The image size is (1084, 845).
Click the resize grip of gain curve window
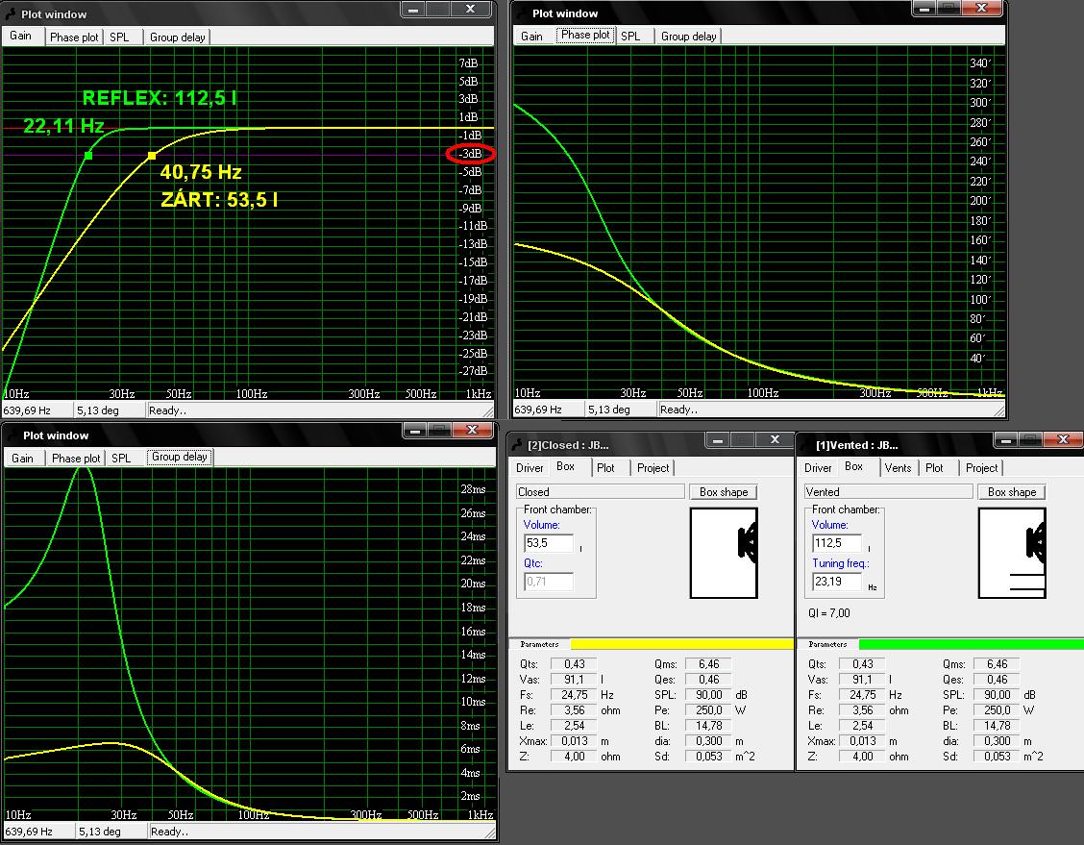pyautogui.click(x=488, y=411)
